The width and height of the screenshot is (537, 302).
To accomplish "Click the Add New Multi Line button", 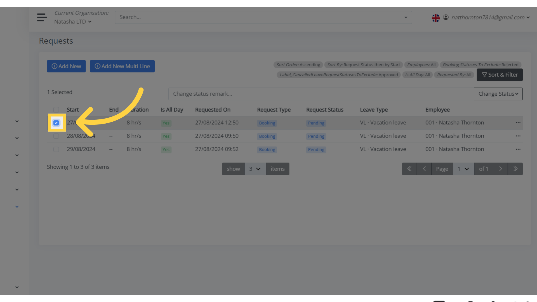I will tap(122, 66).
